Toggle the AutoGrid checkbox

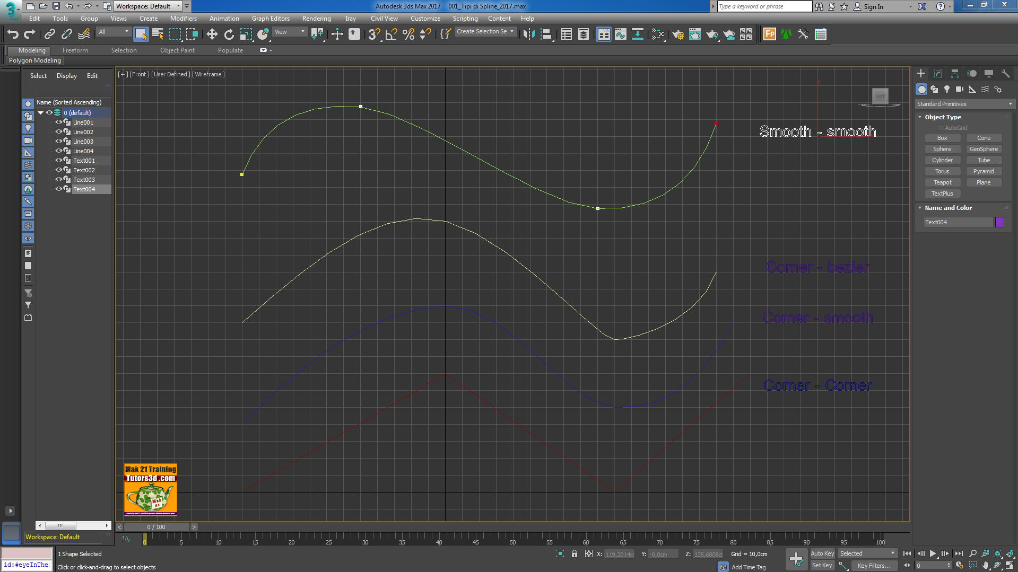click(941, 127)
